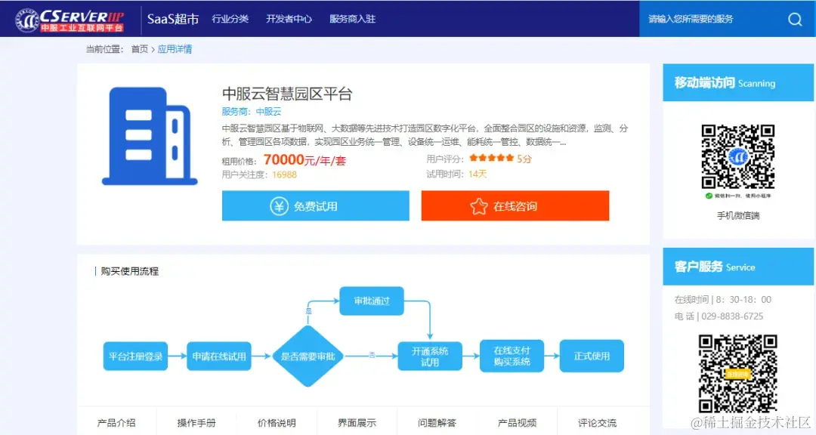Click the 开通系统试用 flow step
Image resolution: width=816 pixels, height=435 pixels.
coord(430,356)
